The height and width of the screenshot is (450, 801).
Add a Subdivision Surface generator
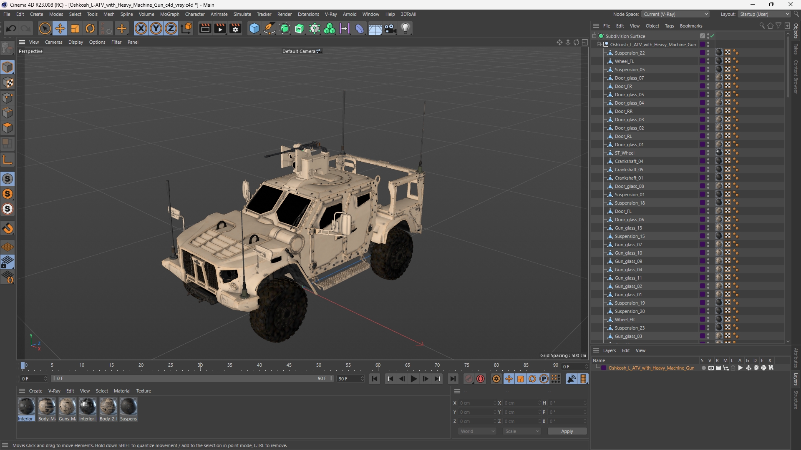pos(285,28)
